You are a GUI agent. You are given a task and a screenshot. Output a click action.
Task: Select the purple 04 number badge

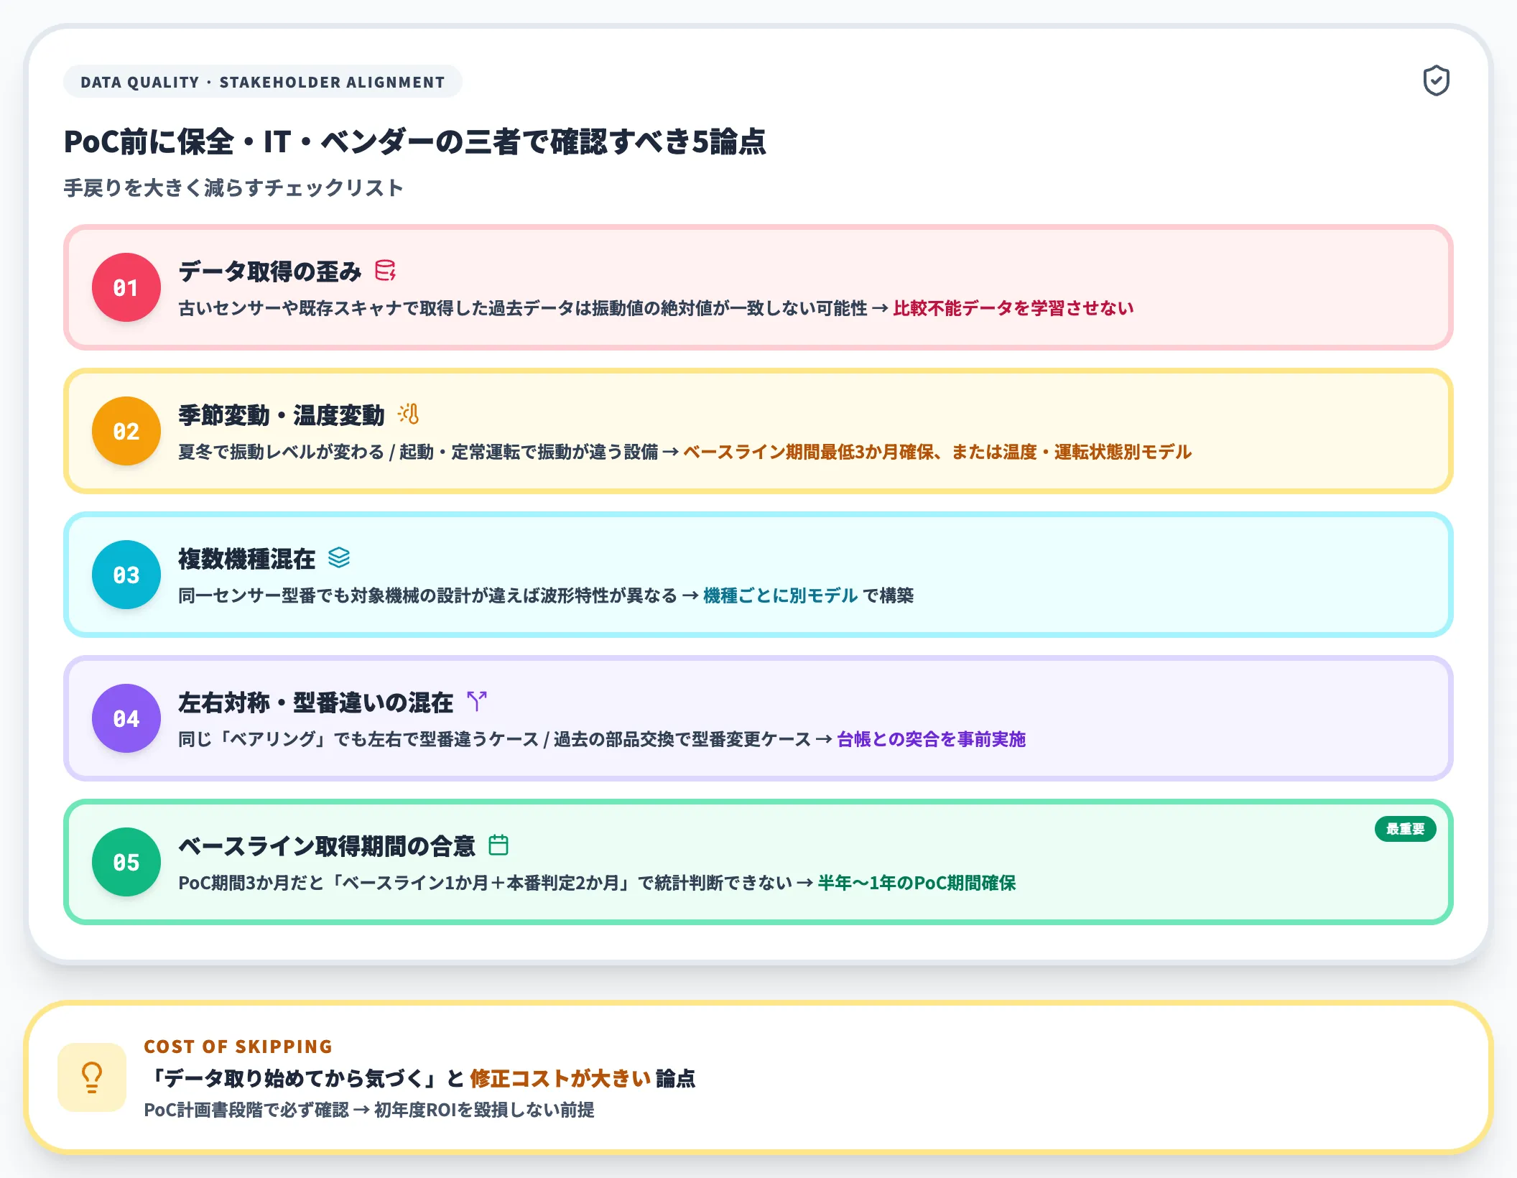(126, 718)
